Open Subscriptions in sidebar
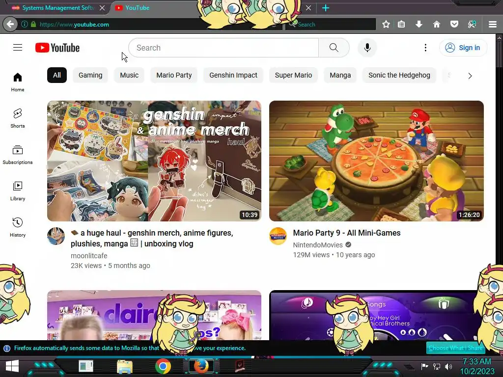Image resolution: width=503 pixels, height=377 pixels. (x=18, y=155)
